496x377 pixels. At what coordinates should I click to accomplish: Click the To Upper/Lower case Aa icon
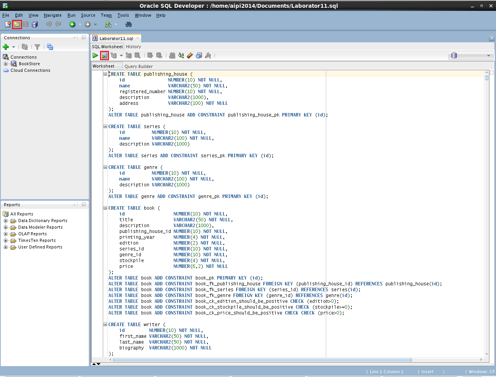click(x=181, y=56)
